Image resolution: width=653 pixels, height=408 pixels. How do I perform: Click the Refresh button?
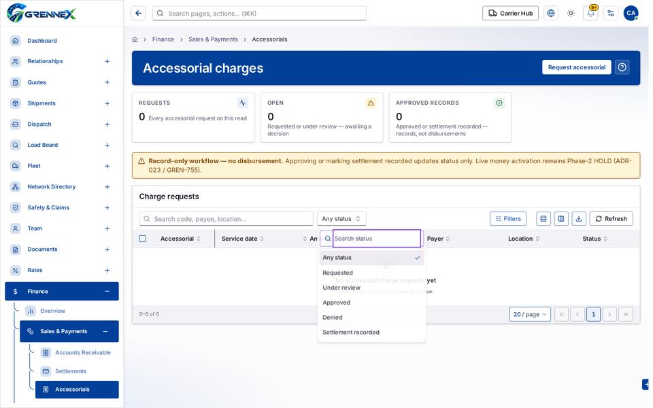point(611,218)
